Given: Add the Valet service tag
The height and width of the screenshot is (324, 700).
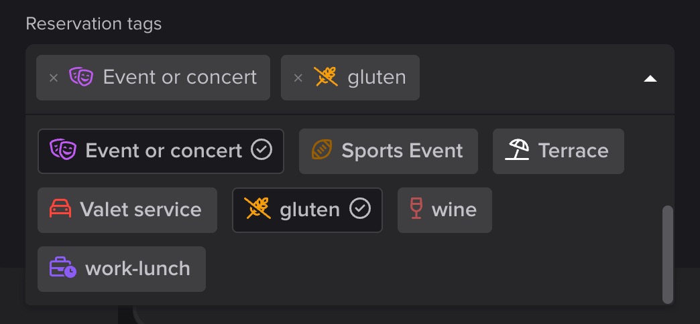Looking at the screenshot, I should click(140, 210).
